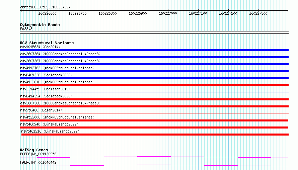Viewport: 298px width, 170px height.
Task: Open variant esv3607367 label
Action: [60, 61]
